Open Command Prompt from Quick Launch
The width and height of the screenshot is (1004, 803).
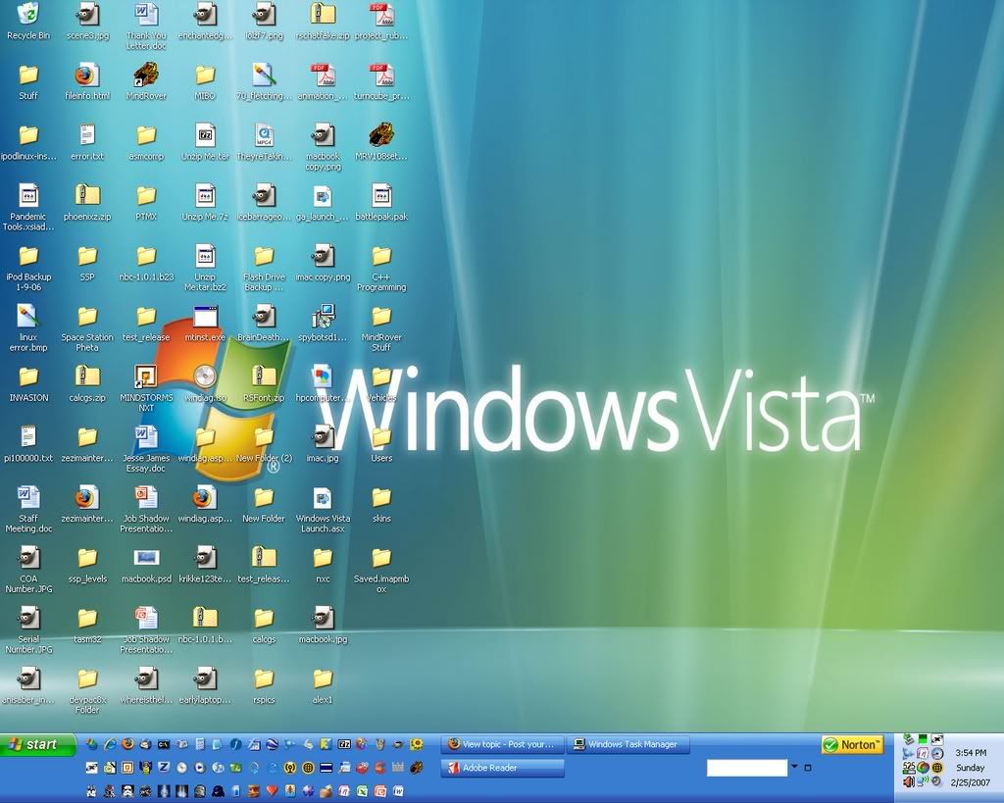coord(164,744)
